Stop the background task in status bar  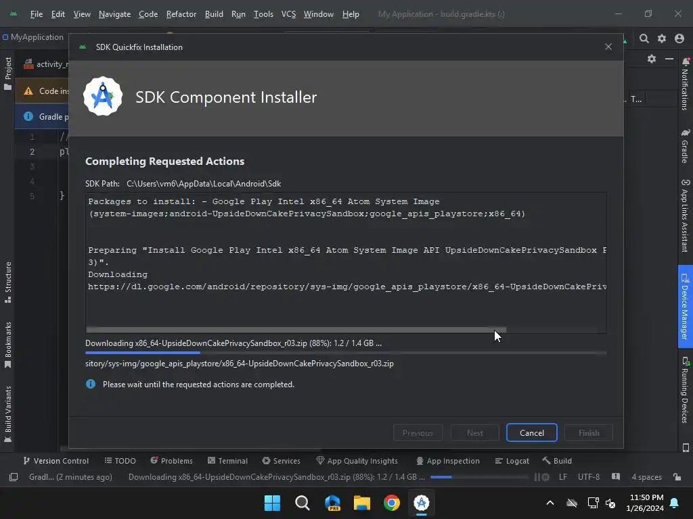pos(546,477)
